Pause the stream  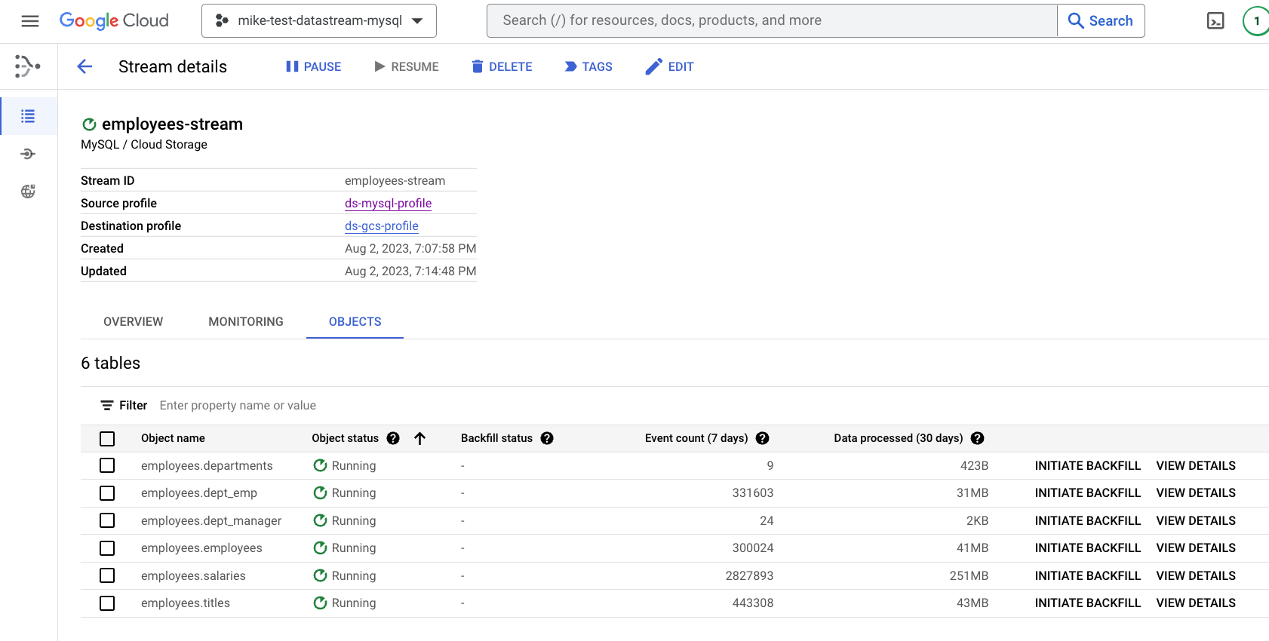[313, 66]
